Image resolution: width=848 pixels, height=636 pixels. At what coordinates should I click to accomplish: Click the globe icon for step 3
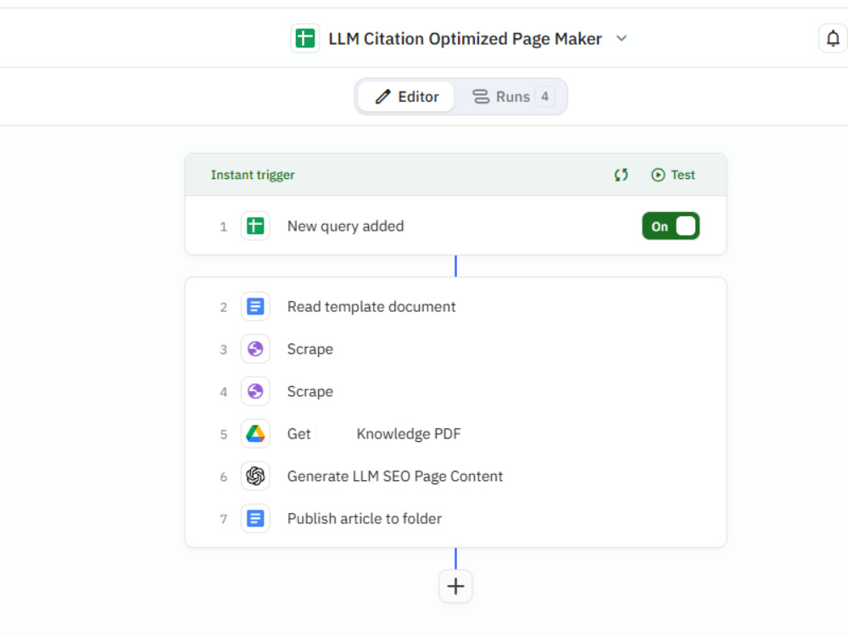255,349
